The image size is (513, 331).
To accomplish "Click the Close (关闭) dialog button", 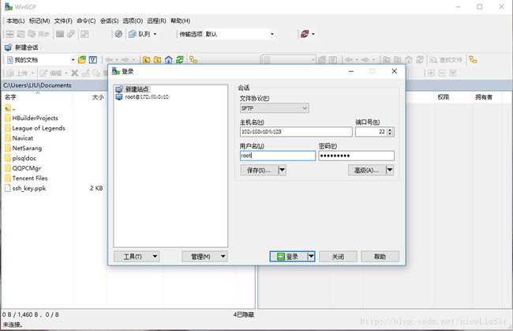I will (338, 257).
